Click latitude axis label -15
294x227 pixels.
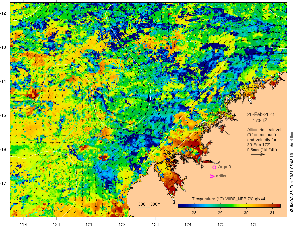3,115
